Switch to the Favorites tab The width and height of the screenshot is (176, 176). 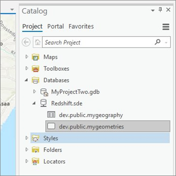[81, 26]
